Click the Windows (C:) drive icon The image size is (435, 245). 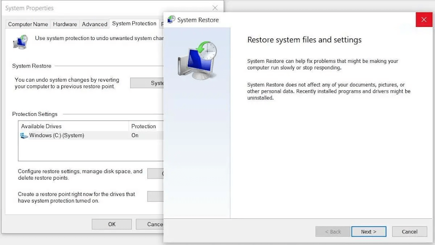pos(24,135)
